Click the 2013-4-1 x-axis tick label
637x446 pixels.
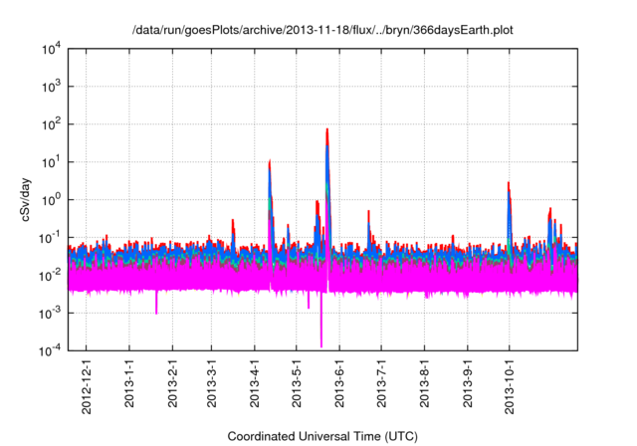(x=254, y=384)
